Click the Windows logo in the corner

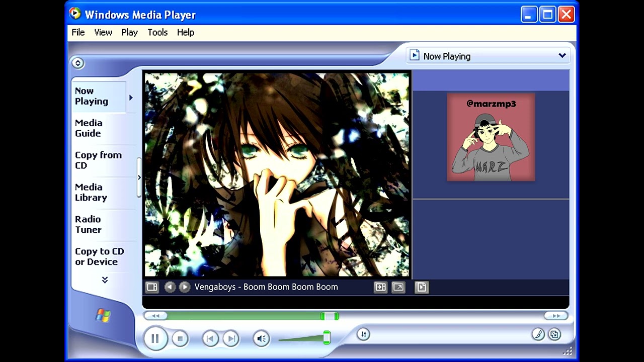[103, 315]
